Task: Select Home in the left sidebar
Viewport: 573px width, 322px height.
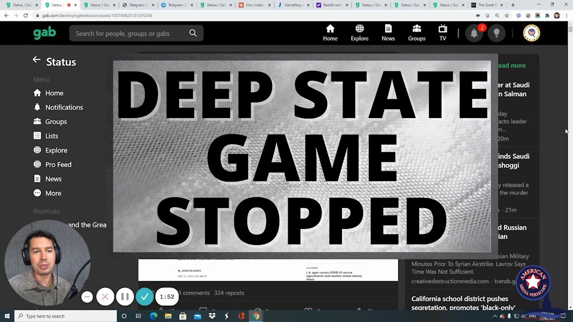Action: click(48, 93)
